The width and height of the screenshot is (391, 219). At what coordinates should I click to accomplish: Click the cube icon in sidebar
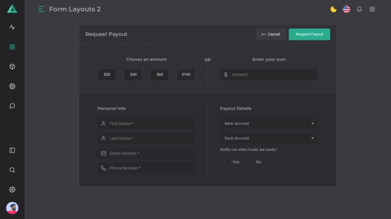(12, 66)
